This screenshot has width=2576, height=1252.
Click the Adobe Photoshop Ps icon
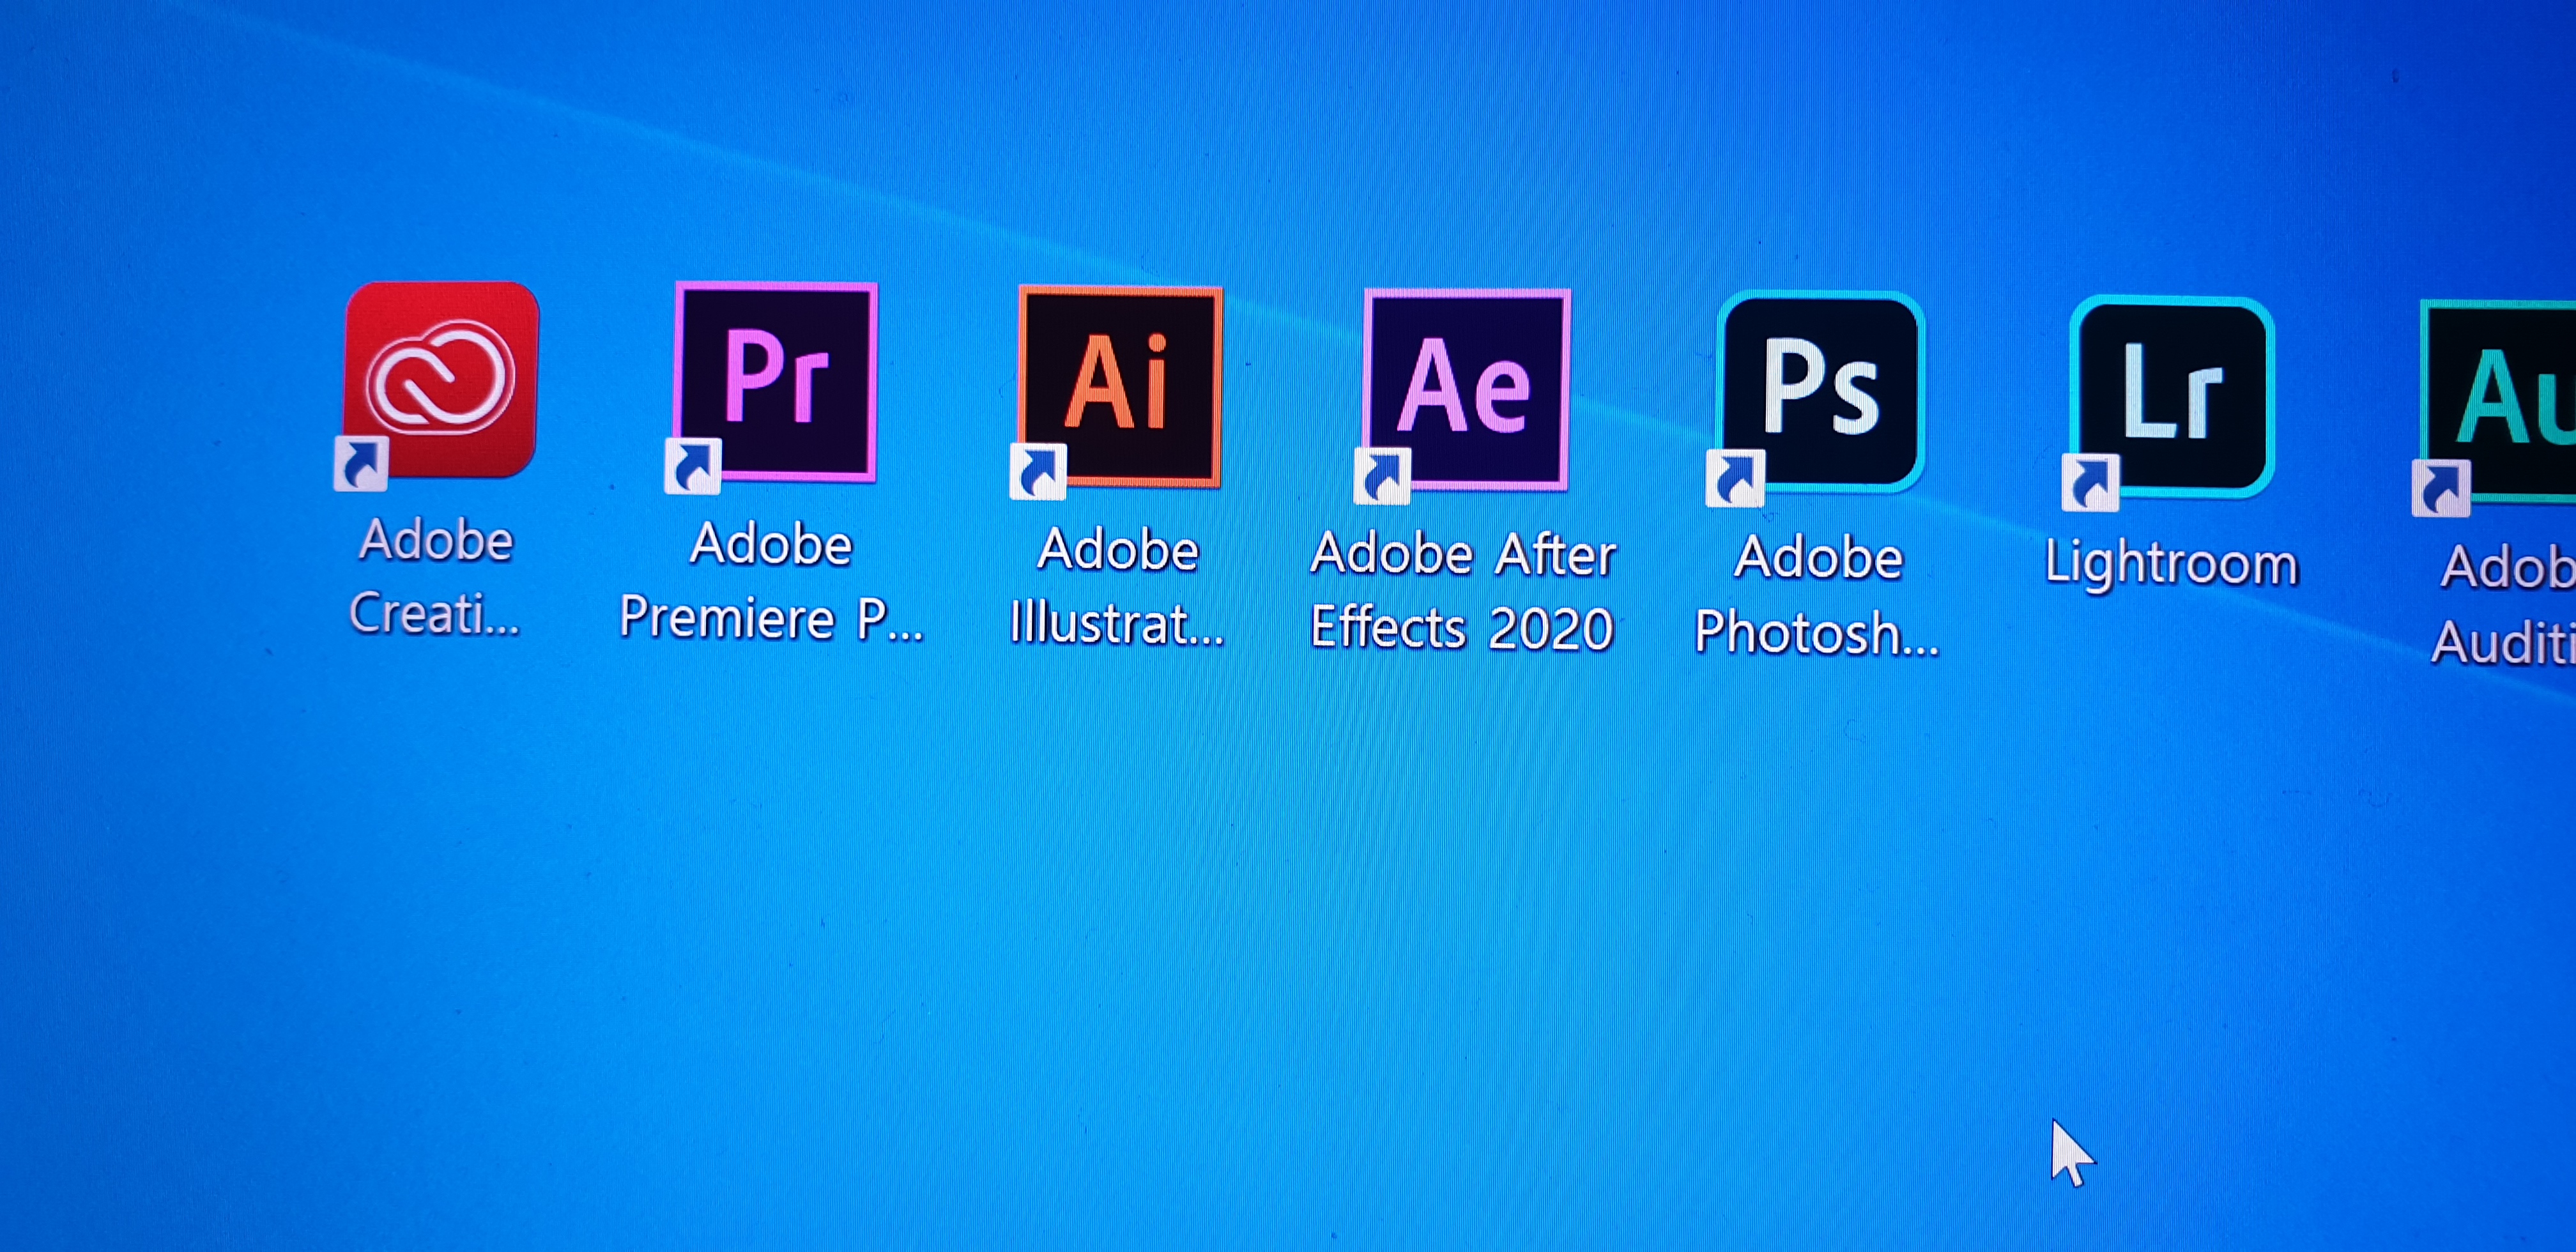point(1820,393)
